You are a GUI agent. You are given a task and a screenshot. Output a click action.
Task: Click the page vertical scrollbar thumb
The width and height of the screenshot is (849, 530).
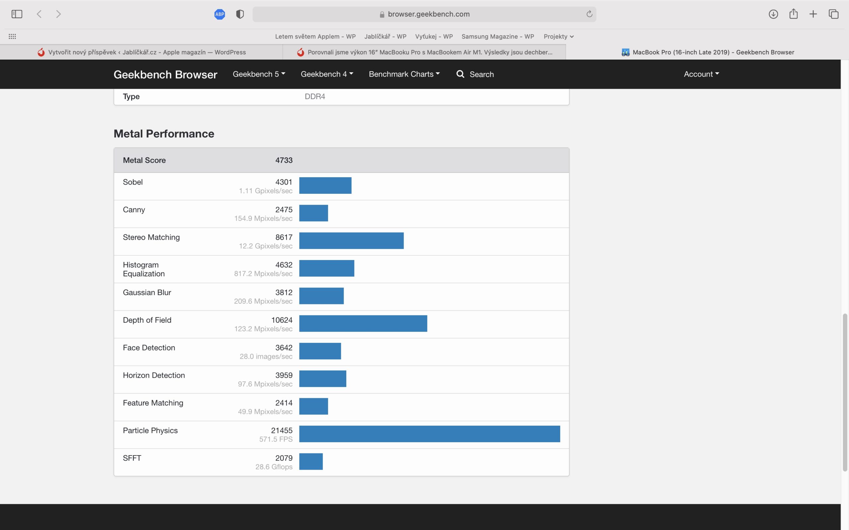[845, 392]
